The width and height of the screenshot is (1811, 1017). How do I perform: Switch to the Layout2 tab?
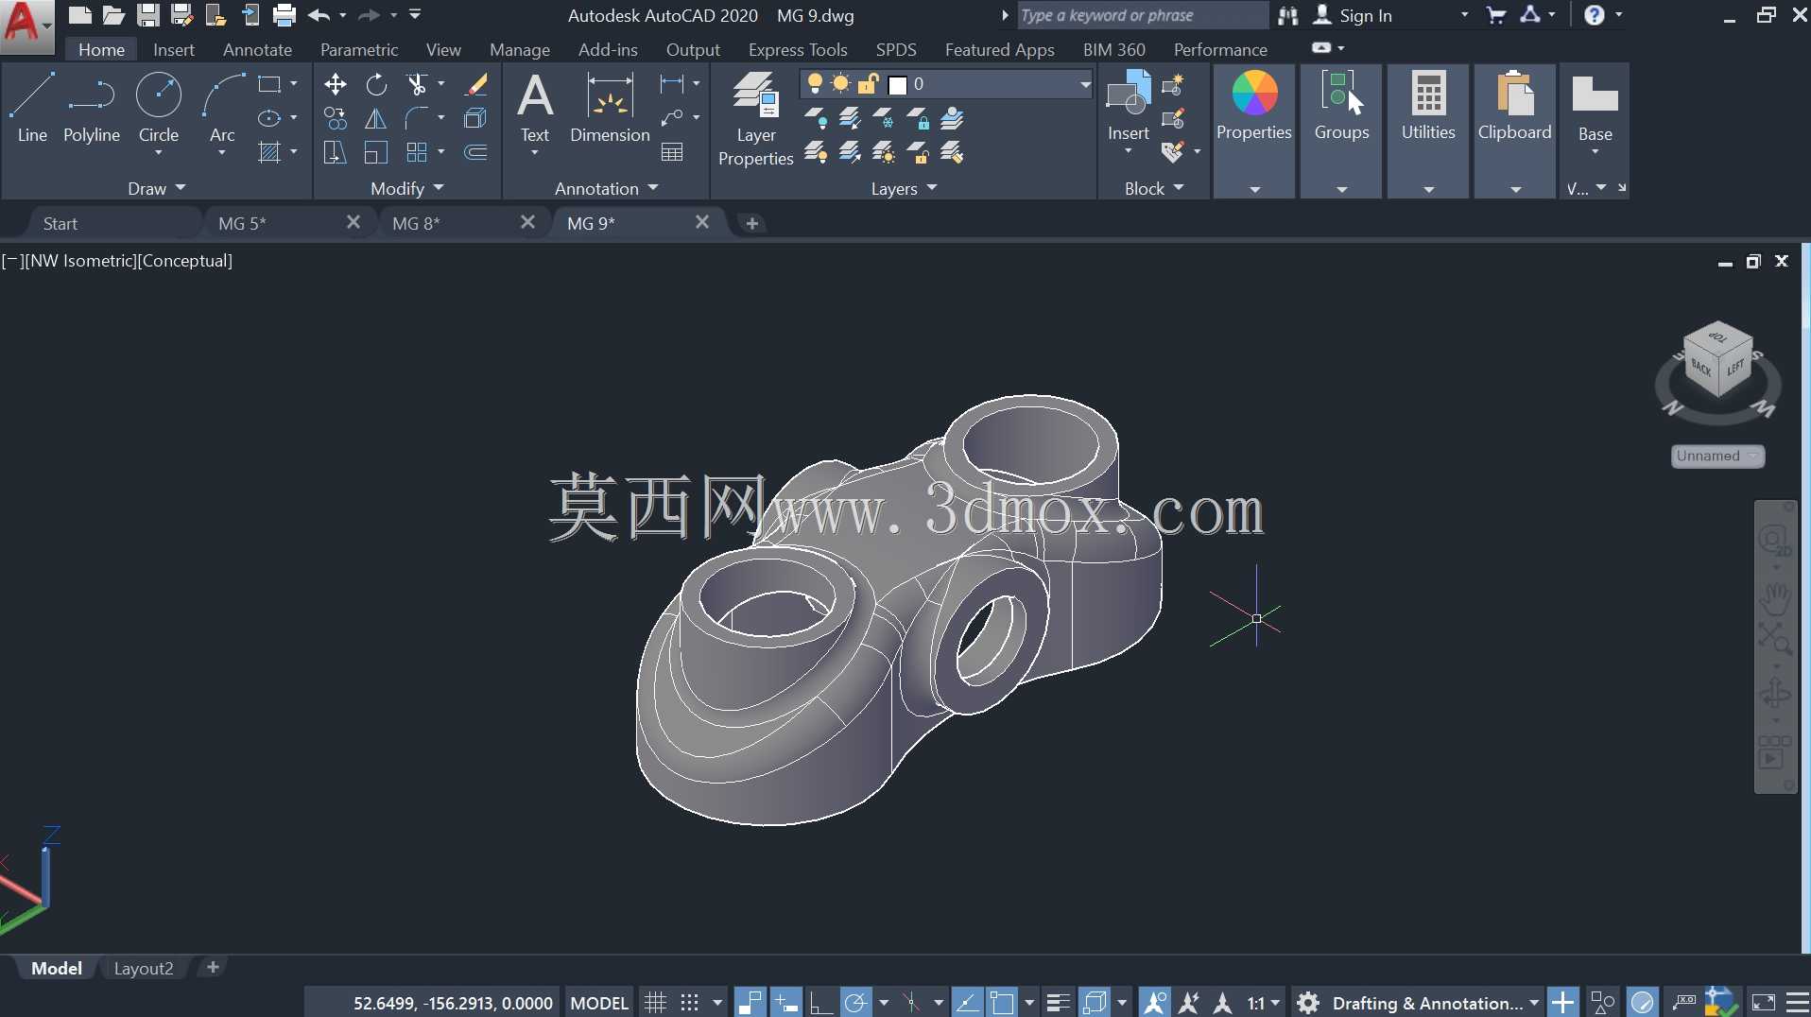[x=144, y=968]
